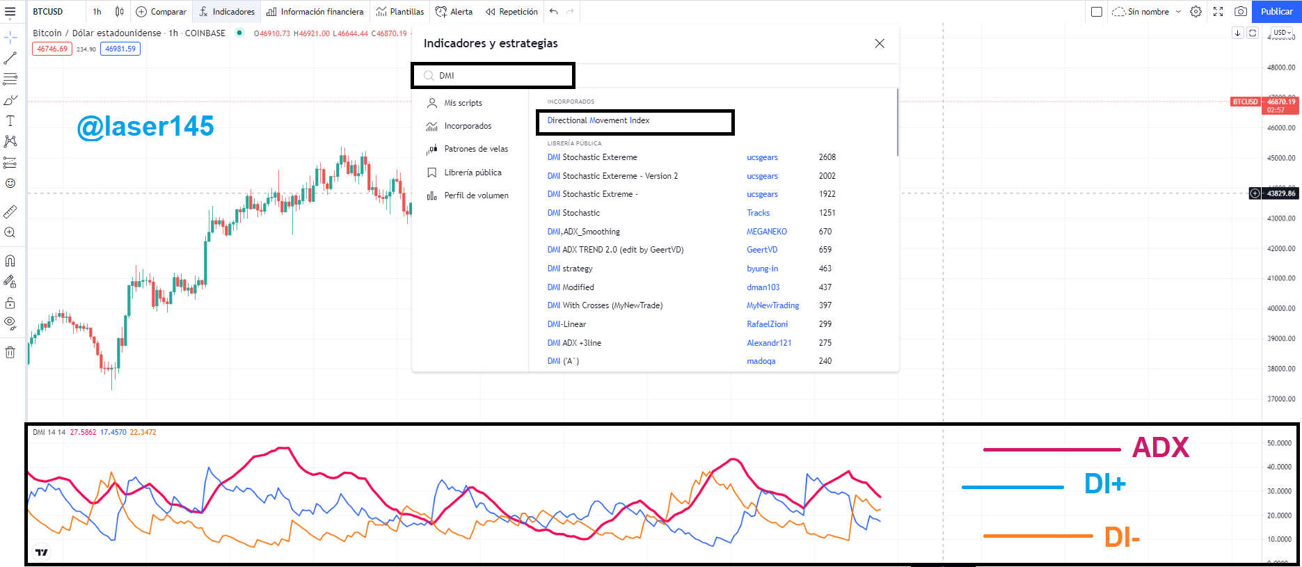The width and height of the screenshot is (1302, 567).
Task: Toggle stay in drawing mode
Action: (x=10, y=282)
